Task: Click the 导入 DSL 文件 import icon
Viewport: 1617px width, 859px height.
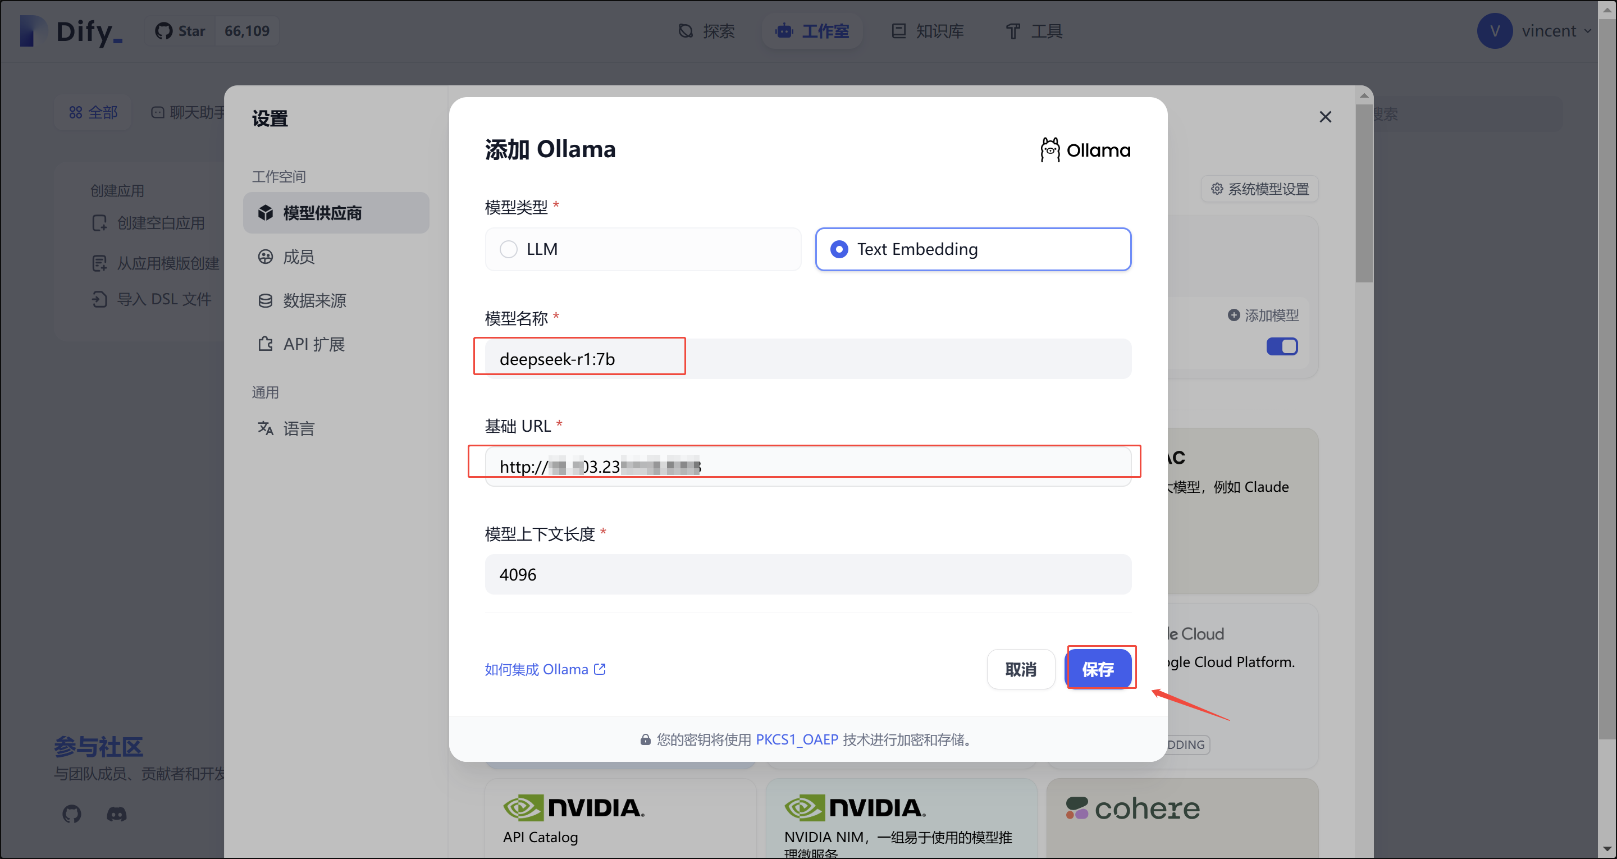Action: [99, 299]
